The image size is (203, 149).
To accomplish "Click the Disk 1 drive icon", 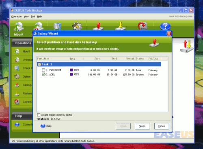I will pyautogui.click(x=39, y=64).
